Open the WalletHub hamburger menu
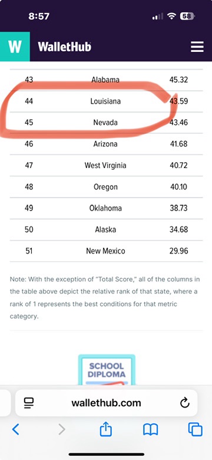The height and width of the screenshot is (460, 212). coord(197,47)
